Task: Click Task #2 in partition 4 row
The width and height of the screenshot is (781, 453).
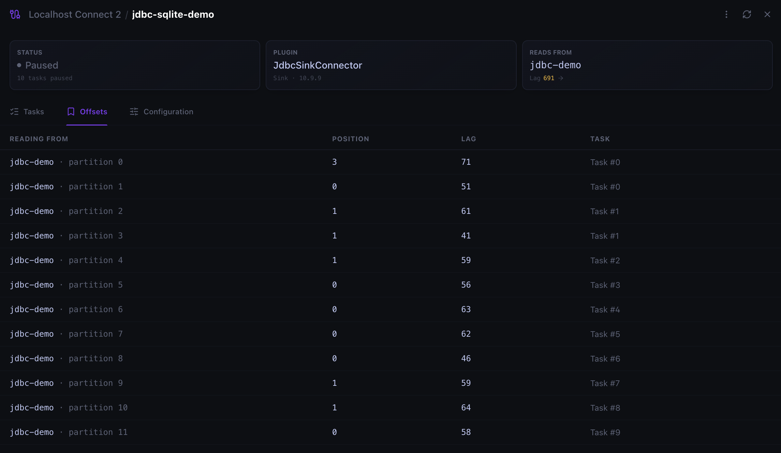Action: tap(605, 261)
